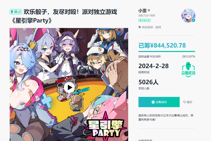Image resolution: width=211 pixels, height=141 pixels.
Task: Click the 企业认证 badge
Action: (144, 20)
